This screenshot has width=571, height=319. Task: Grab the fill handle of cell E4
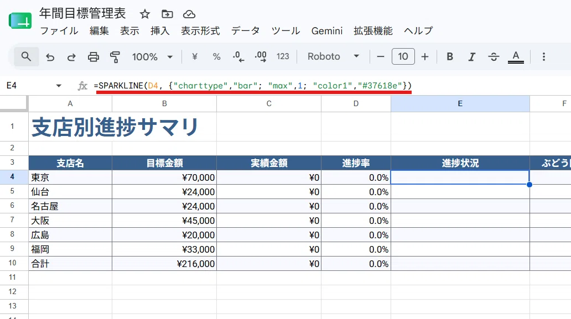(530, 185)
